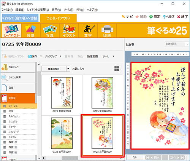
Task: Open the 背景 background tool
Action: click(x=31, y=30)
